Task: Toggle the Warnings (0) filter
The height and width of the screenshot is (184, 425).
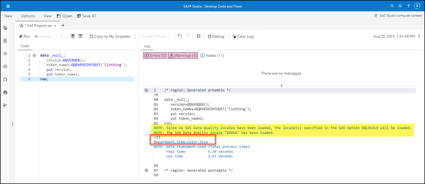Action: [183, 56]
